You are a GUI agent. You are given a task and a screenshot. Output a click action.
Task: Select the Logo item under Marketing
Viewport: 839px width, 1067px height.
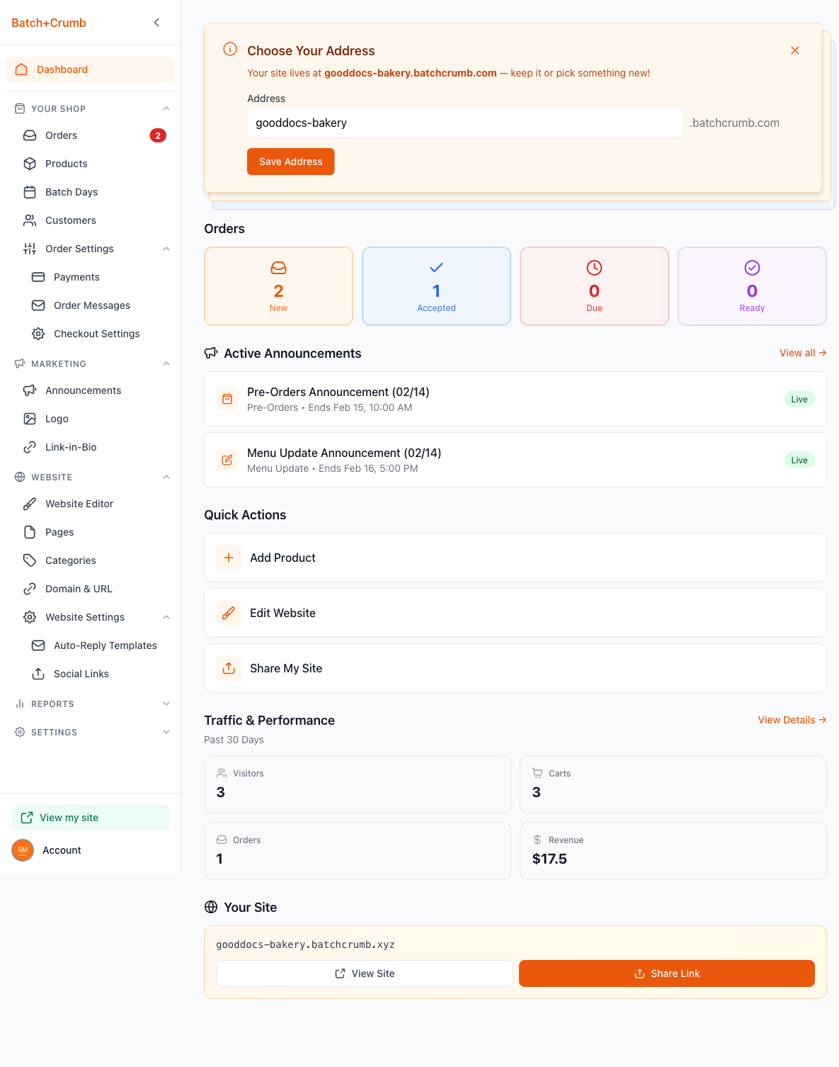(55, 419)
